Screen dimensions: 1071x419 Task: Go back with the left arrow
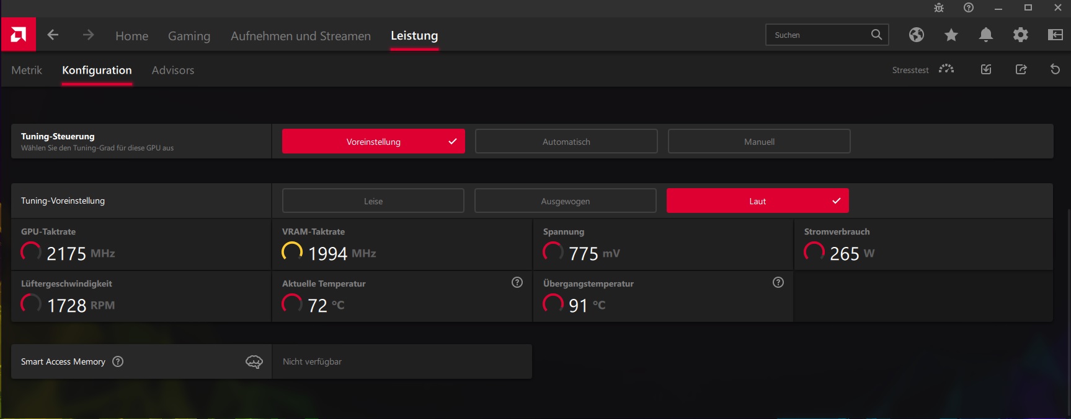tap(53, 35)
